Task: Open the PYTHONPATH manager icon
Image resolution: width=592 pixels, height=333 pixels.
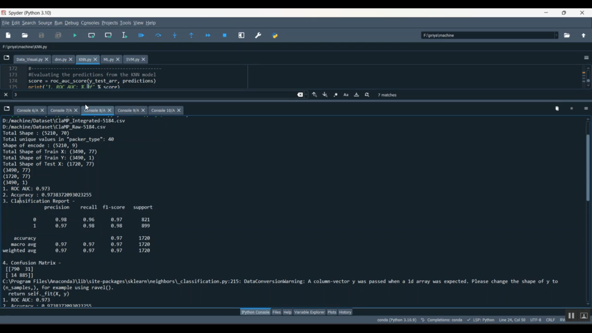Action: [275, 36]
